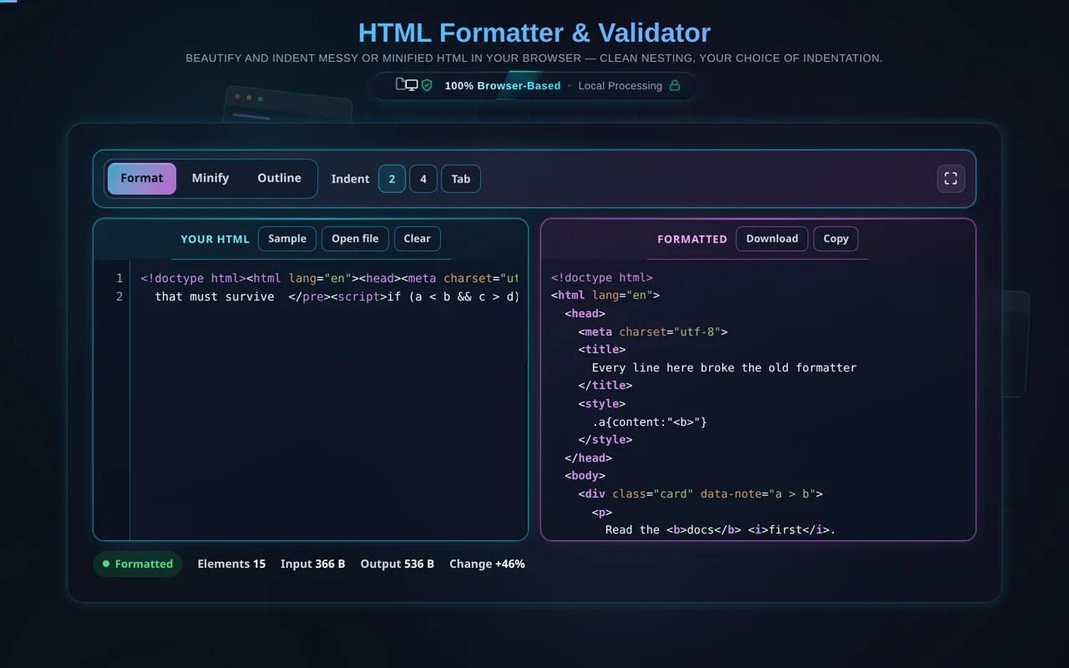Click the closing </head> output line
The height and width of the screenshot is (668, 1069).
point(589,458)
